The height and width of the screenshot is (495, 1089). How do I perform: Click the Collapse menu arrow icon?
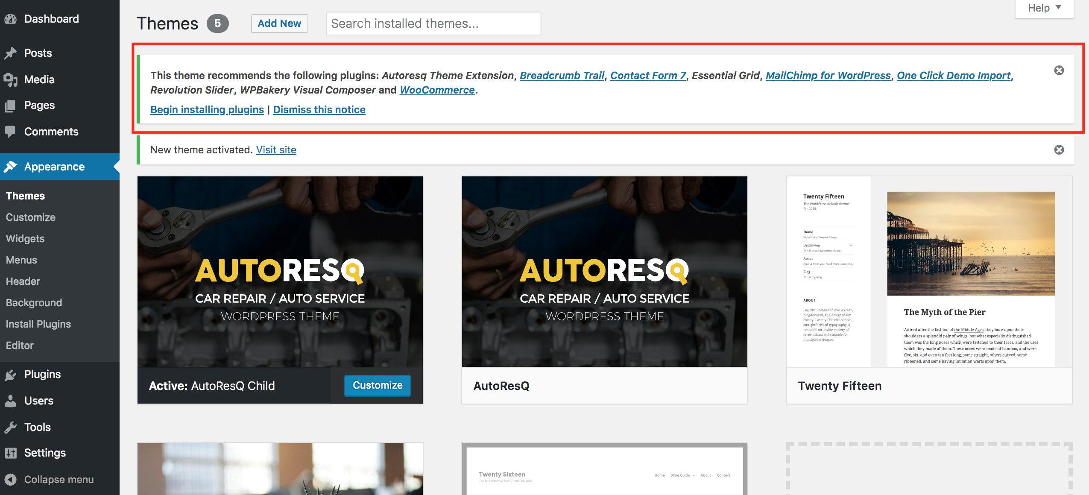tap(11, 480)
